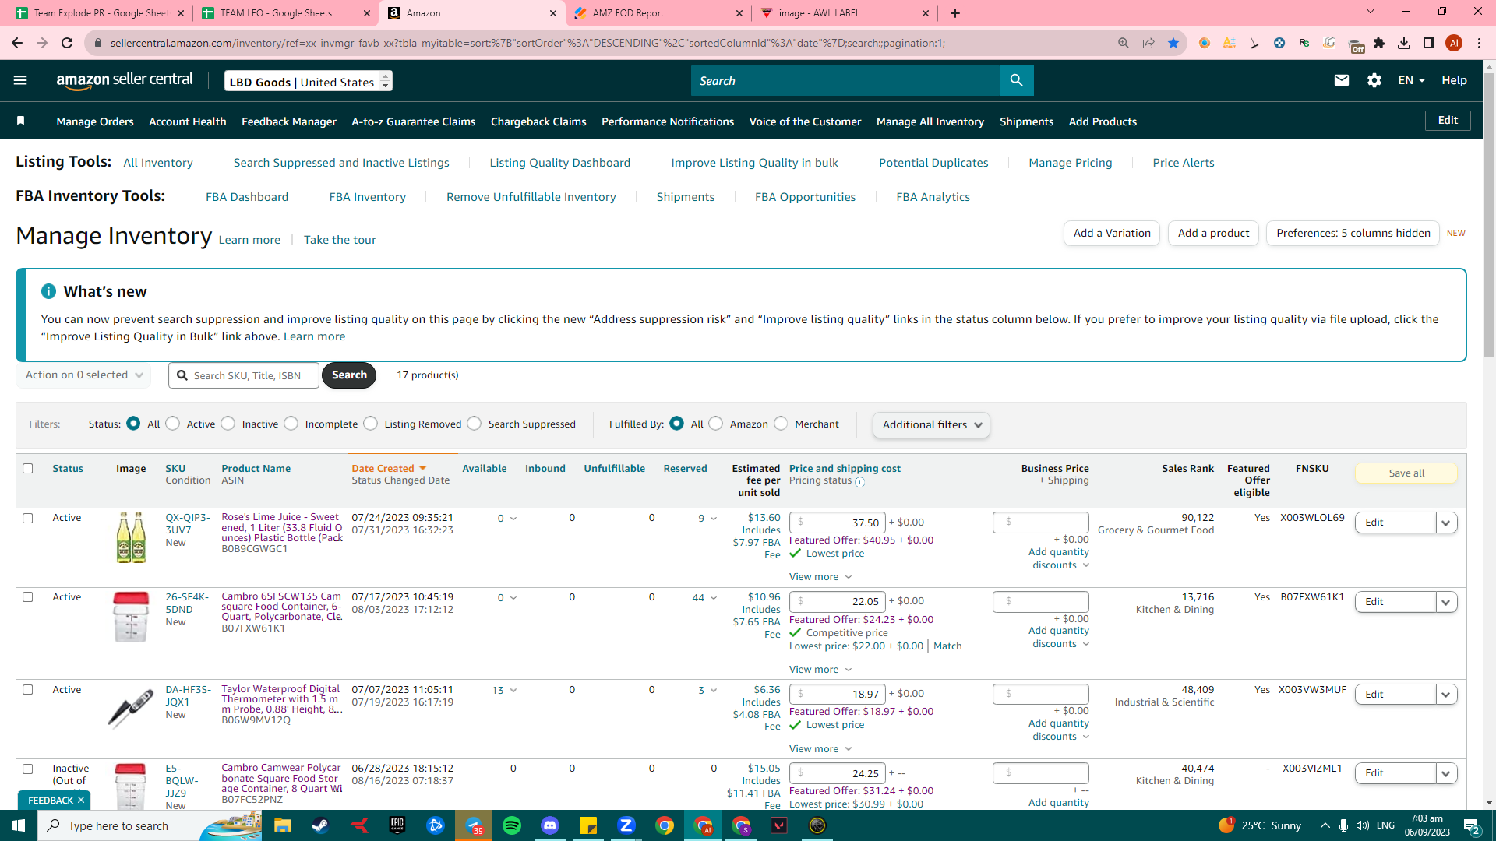Open the LBD Goods United States store selector
1496x841 pixels.
309,81
